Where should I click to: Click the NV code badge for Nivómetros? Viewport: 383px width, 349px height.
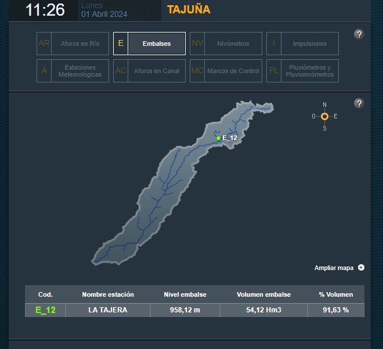click(197, 44)
